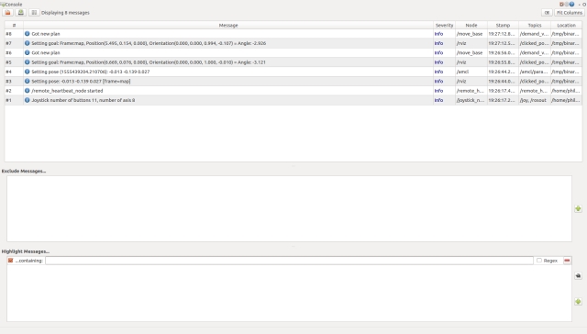Click the info icon on row #6
Viewport: 587px width, 334px height.
(x=27, y=53)
